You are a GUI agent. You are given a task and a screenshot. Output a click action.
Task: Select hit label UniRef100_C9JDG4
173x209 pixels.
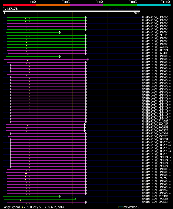coord(155,202)
